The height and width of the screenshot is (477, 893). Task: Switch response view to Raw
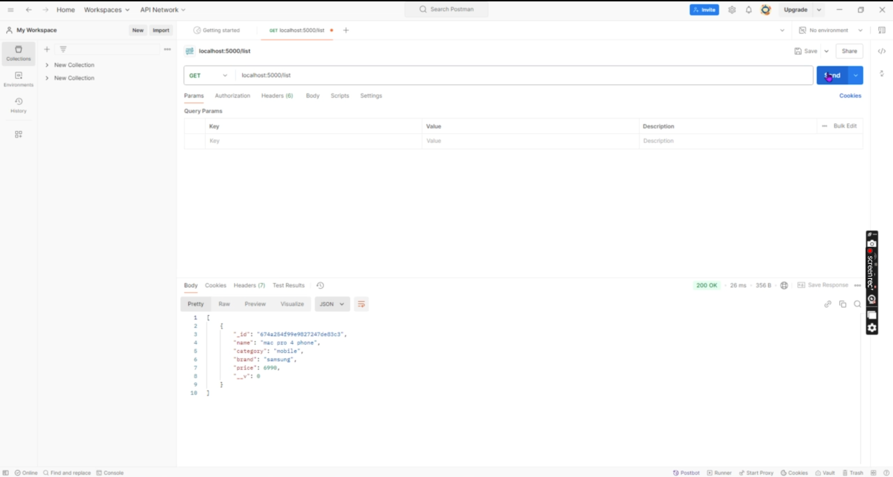tap(224, 304)
